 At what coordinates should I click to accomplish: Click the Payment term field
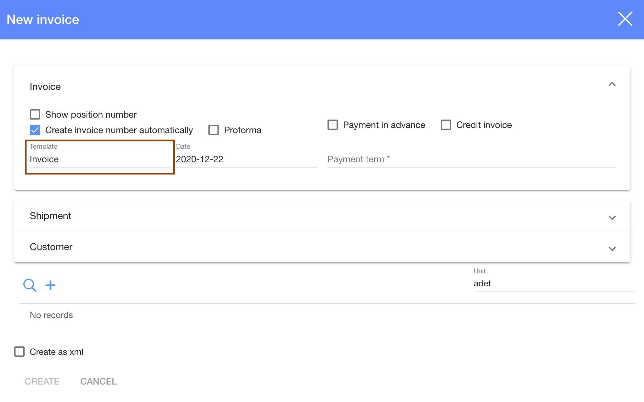pos(471,159)
